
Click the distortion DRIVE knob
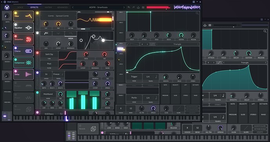(86, 54)
